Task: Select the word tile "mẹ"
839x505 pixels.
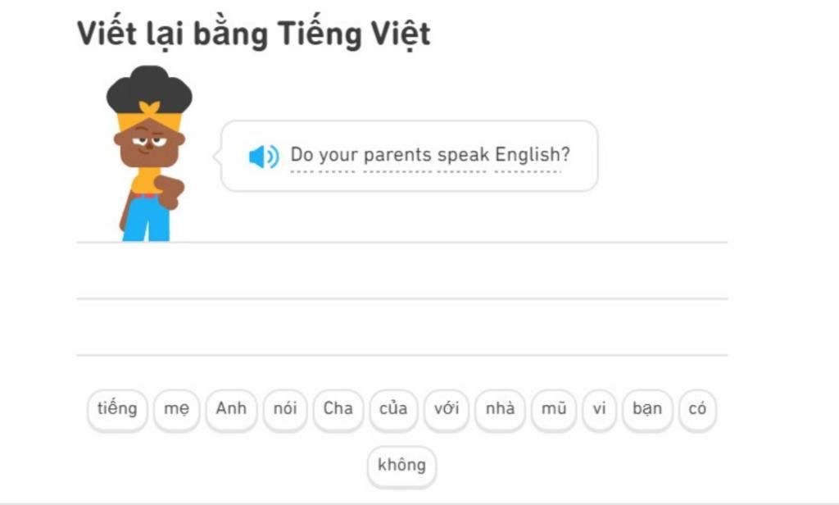Action: 177,410
